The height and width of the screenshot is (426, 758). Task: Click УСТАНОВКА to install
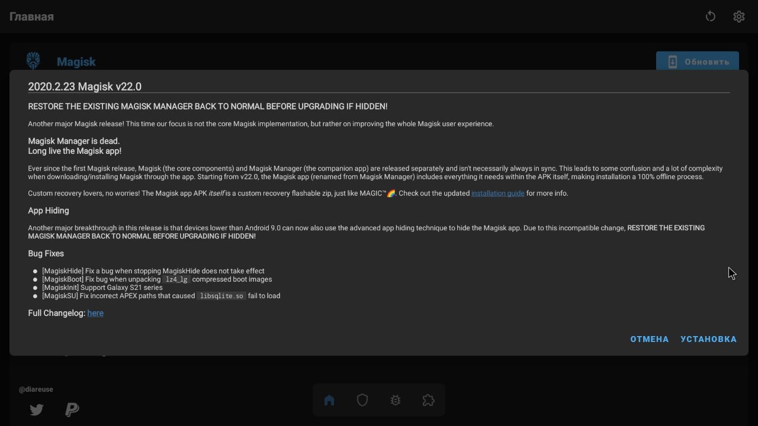[708, 339]
